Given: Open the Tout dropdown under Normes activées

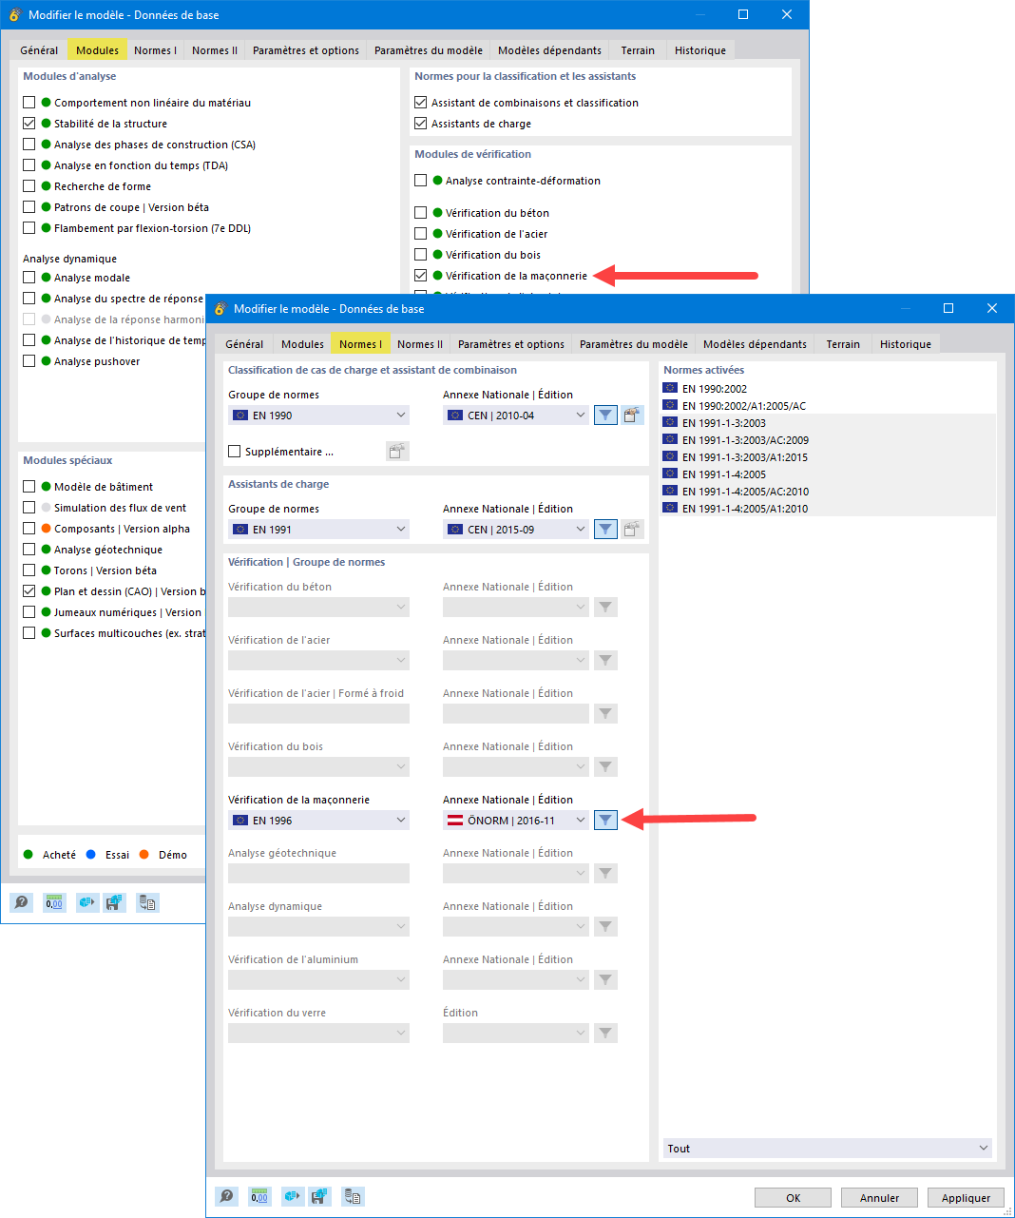Looking at the screenshot, I should [x=827, y=1149].
